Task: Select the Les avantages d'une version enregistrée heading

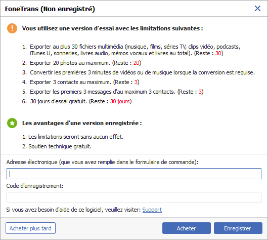Action: pos(82,123)
